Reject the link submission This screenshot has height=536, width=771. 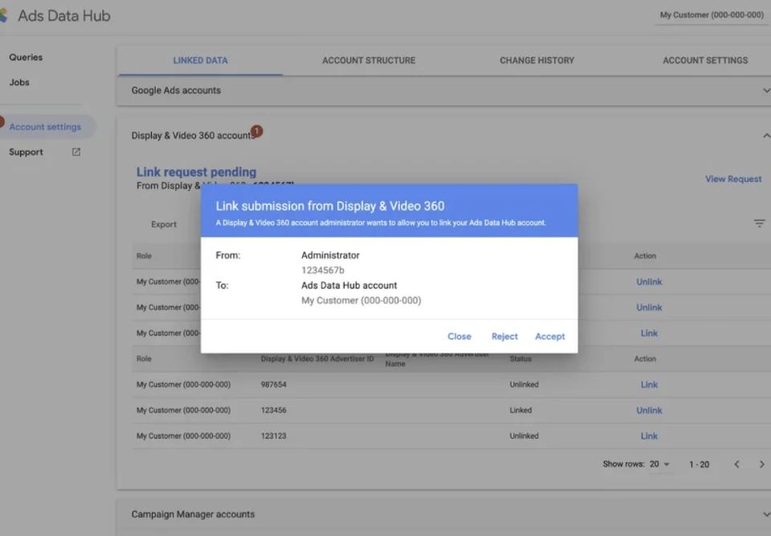[504, 336]
